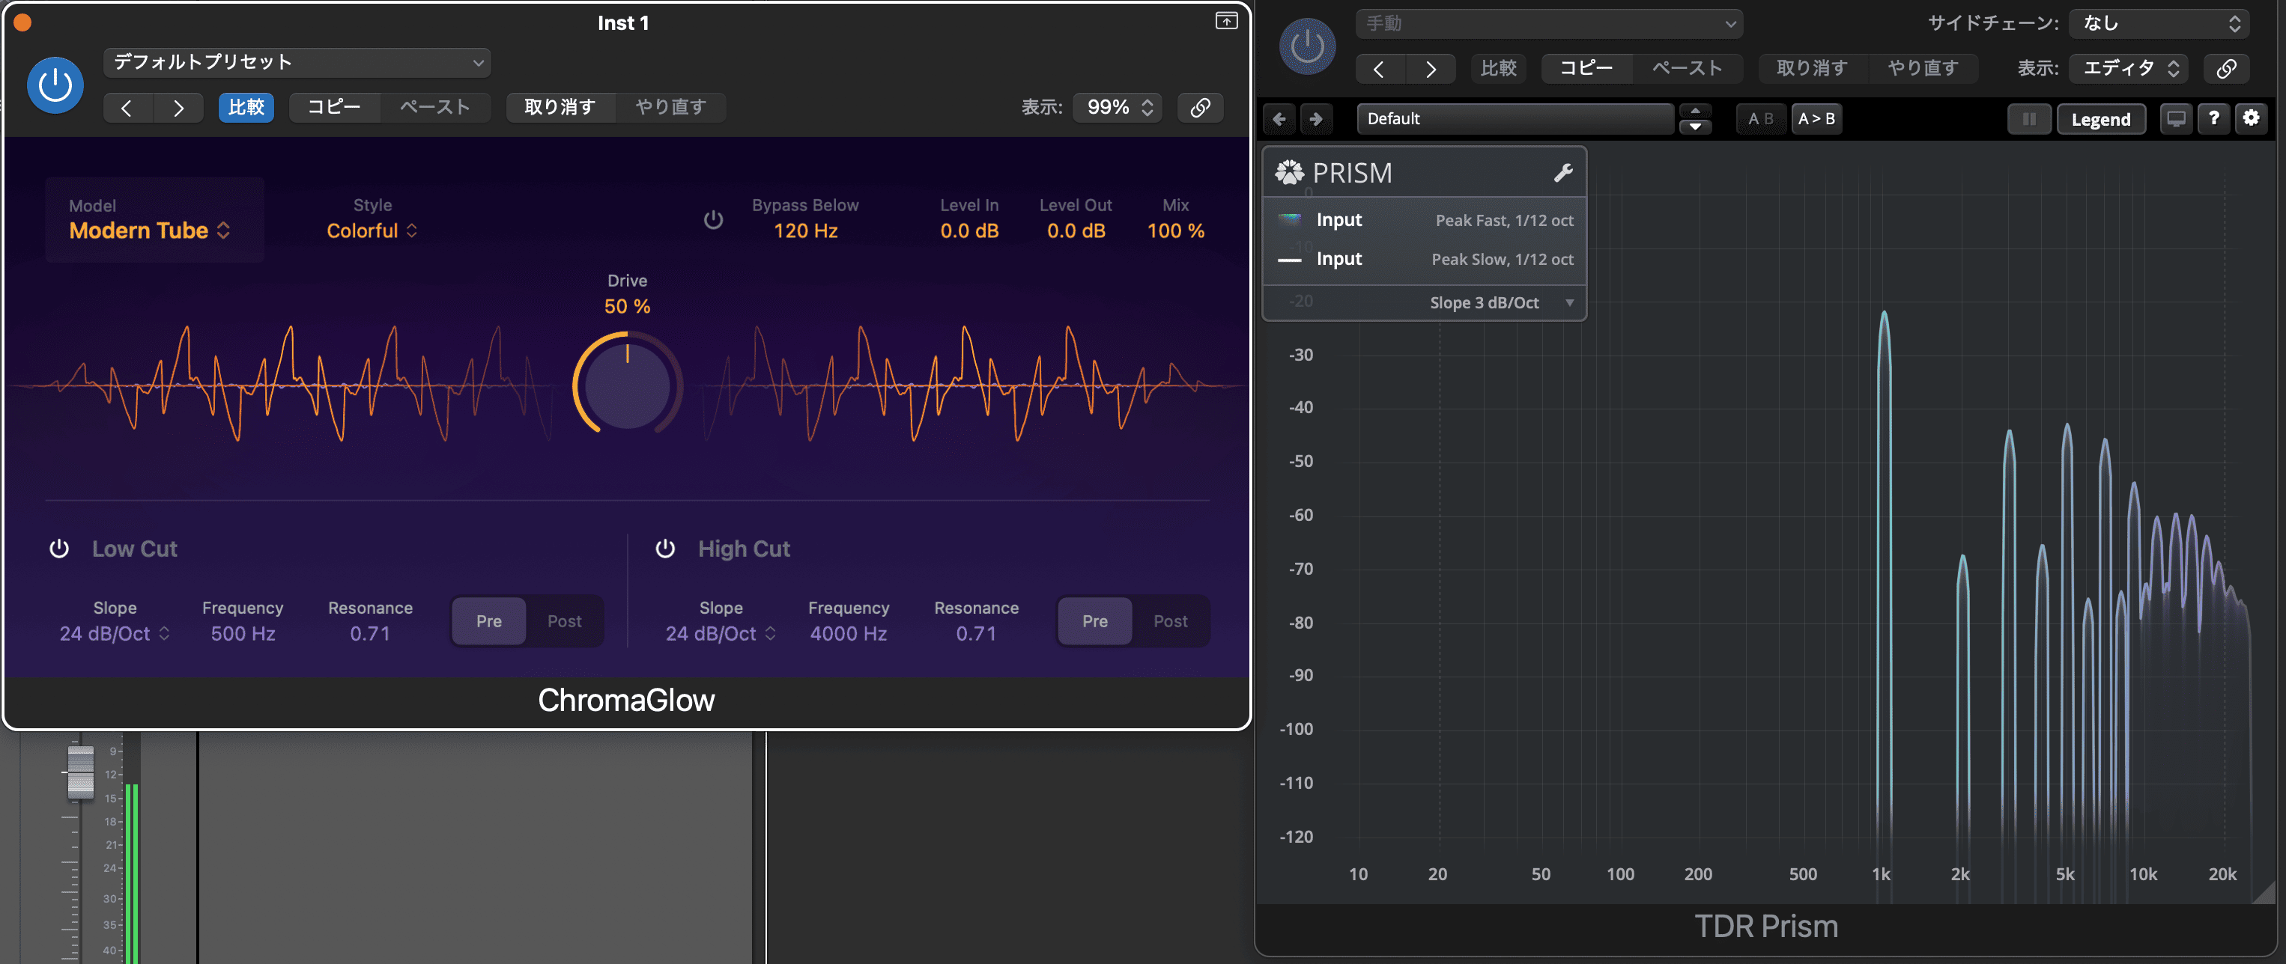Screen dimensions: 2286x964
Task: Click the Bypass Below 120 Hz value
Action: coord(805,231)
